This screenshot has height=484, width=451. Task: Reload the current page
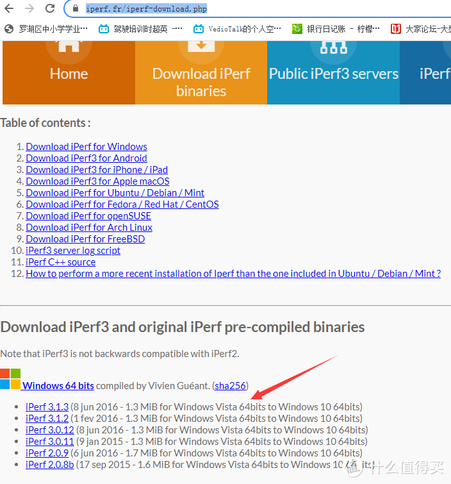(x=50, y=8)
